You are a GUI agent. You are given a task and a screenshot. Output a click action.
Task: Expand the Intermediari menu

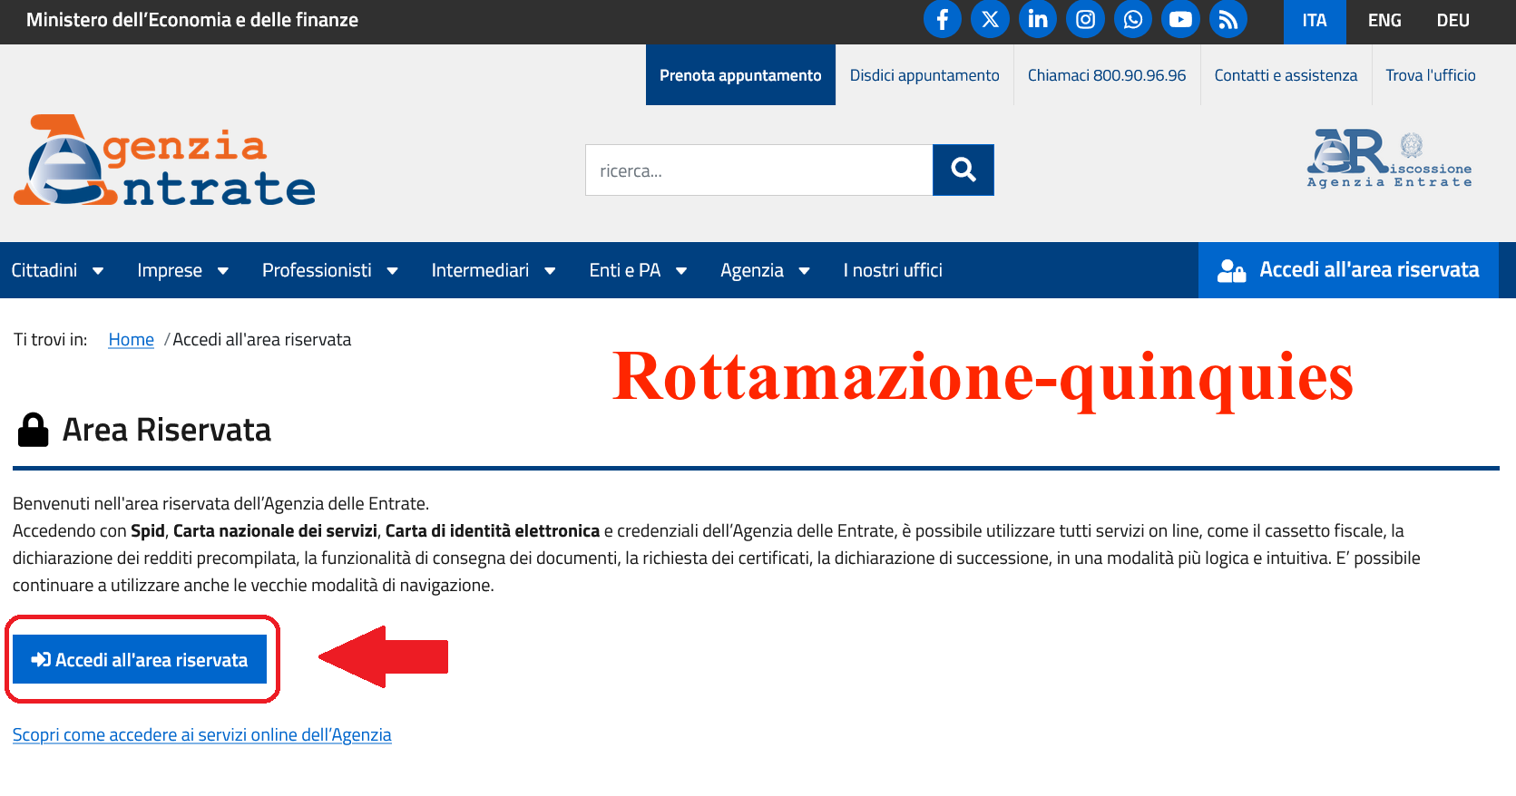494,270
